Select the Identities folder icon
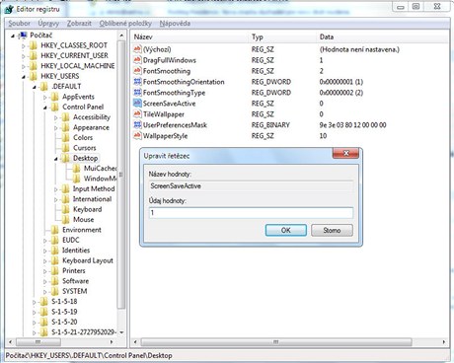 pos(55,251)
